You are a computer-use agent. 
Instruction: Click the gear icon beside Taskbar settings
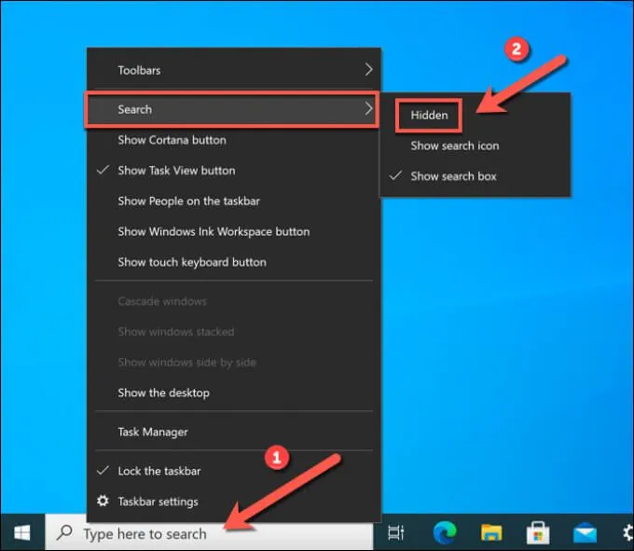pos(103,502)
